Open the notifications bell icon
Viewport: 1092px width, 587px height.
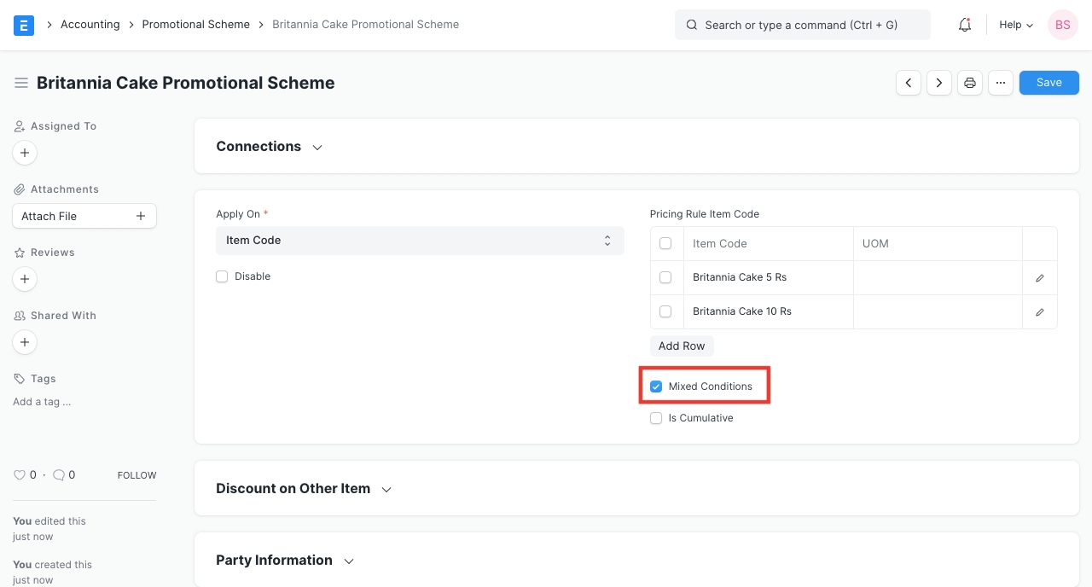[x=965, y=25]
